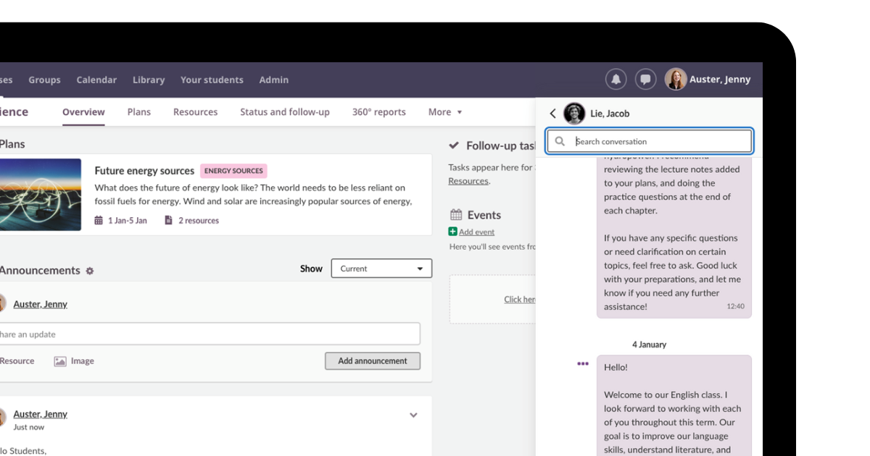Click the Share an update text box
This screenshot has width=870, height=456.
(x=209, y=334)
